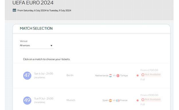Click the Venue dropdown arrow
Screen dimensions: 179x110
pos(51,46)
